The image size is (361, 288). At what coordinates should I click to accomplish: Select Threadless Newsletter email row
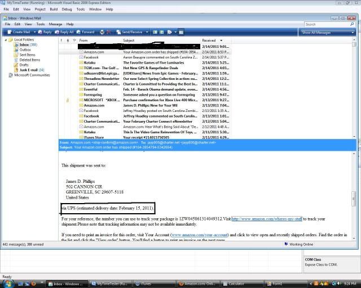[x=144, y=79]
